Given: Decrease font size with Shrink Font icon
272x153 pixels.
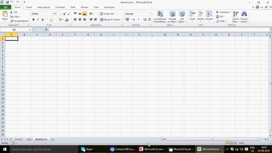Looking at the screenshot, I should point(69,14).
